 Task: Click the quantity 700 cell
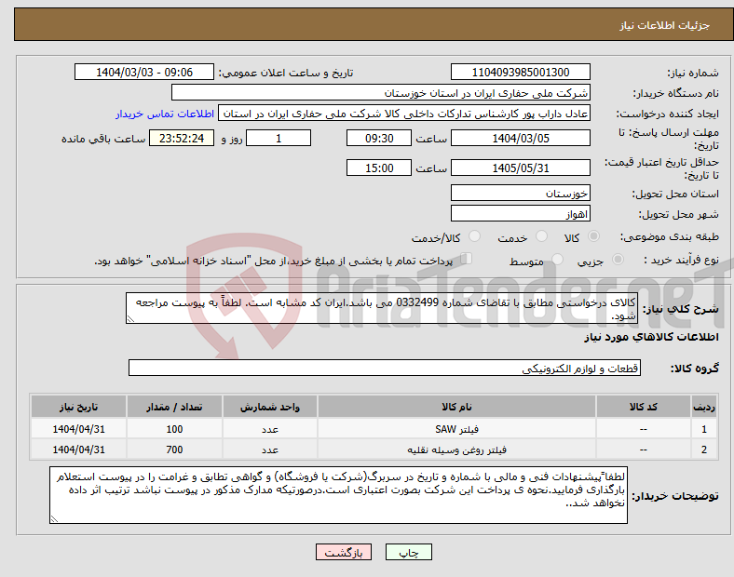point(174,450)
